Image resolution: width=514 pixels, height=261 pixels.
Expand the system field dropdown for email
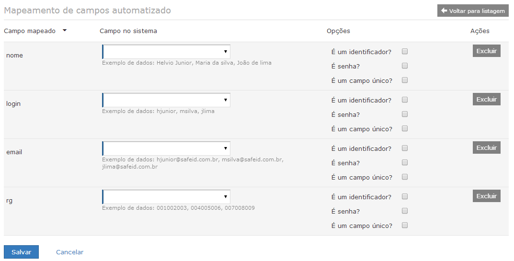coord(166,148)
